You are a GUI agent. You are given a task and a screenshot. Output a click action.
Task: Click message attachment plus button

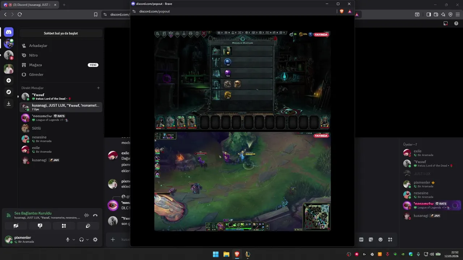[113, 239]
